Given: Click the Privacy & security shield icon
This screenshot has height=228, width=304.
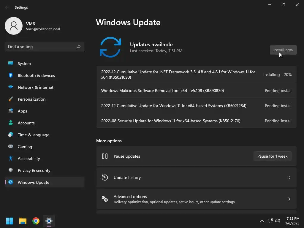Looking at the screenshot, I should 11,170.
